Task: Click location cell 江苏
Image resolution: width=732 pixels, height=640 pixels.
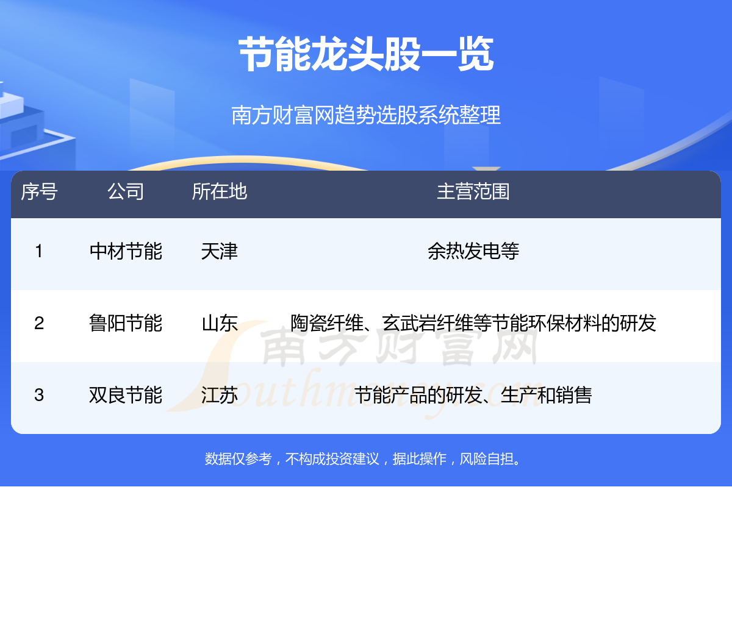Action: (x=220, y=395)
